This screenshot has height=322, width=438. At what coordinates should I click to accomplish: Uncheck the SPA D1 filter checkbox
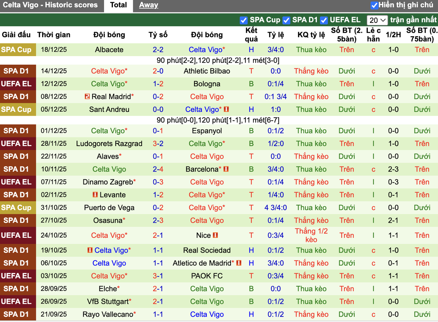[x=286, y=20]
